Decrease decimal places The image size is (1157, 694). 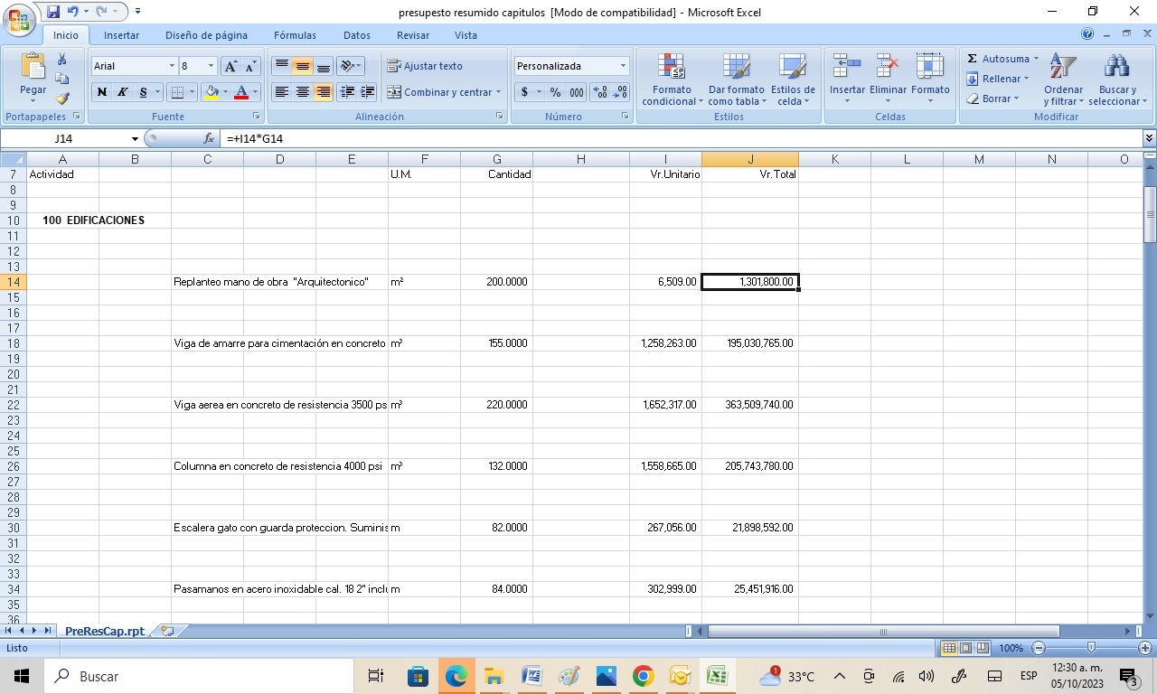pos(620,92)
